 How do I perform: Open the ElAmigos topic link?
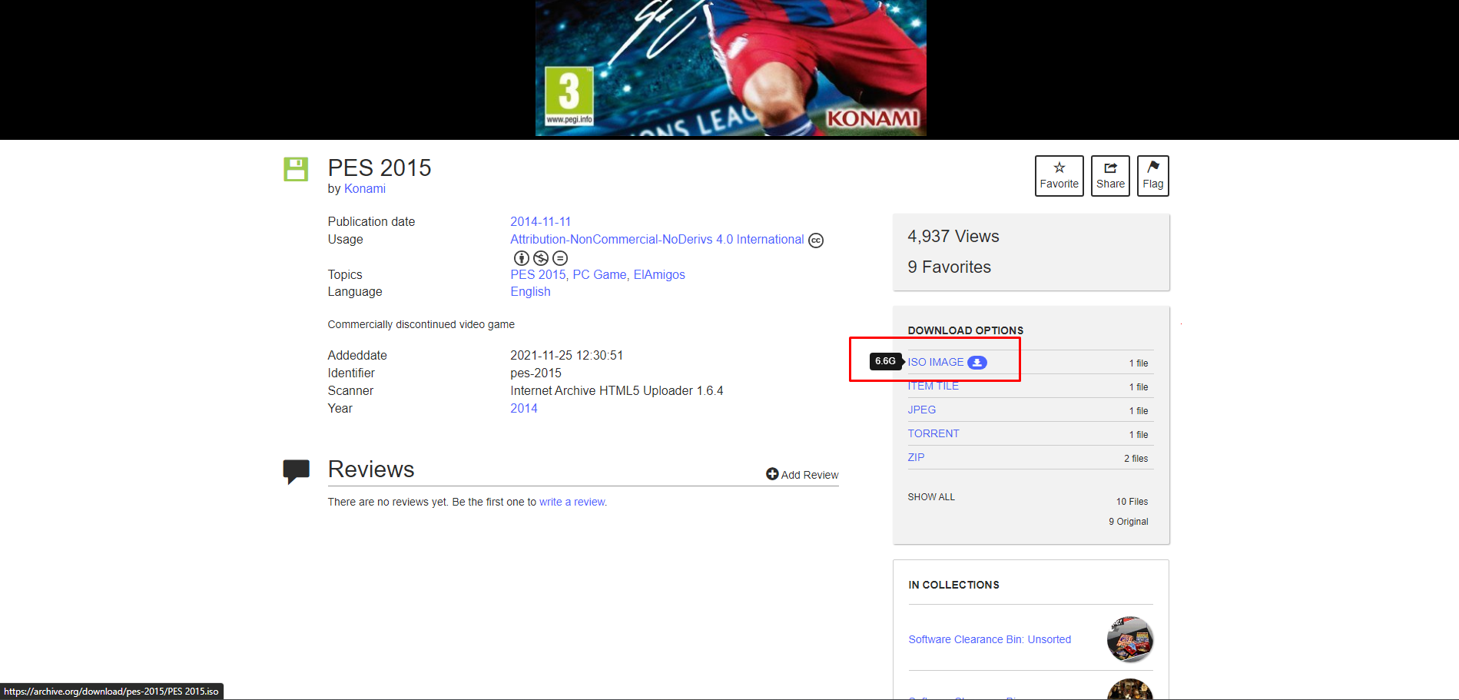pyautogui.click(x=659, y=275)
